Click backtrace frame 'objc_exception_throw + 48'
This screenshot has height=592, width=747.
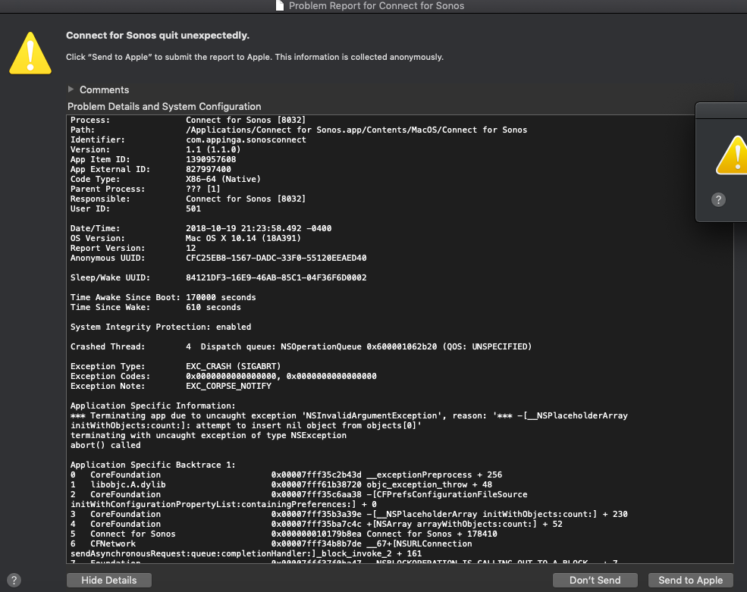[x=429, y=485]
